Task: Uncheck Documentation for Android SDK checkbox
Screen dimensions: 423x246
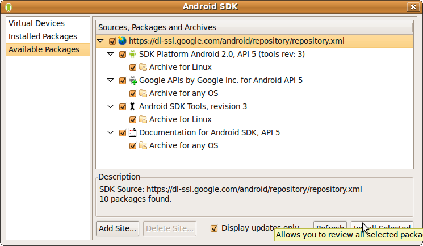Action: (x=123, y=133)
